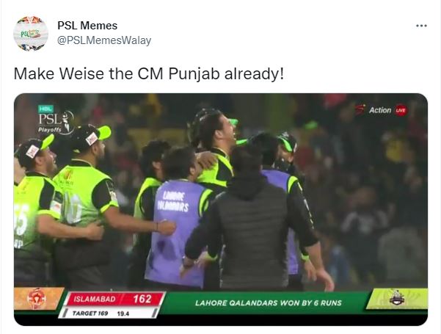This screenshot has height=334, width=441.
Task: Click the neon green cap brim near the PSL logo
Action: [104, 132]
